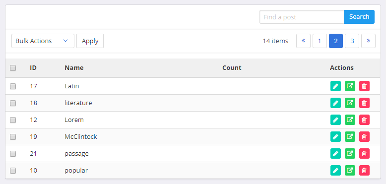Jump to the first page with double-left chevron
The image size is (386, 184).
point(303,41)
